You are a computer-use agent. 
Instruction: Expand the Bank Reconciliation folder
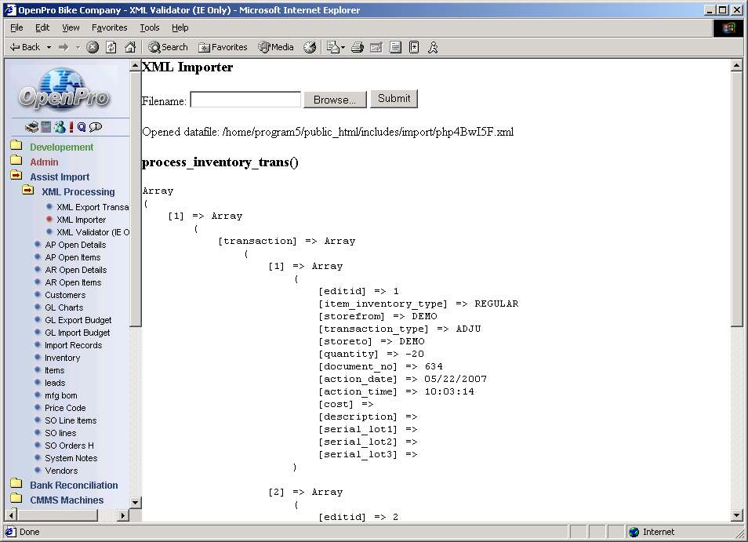tap(16, 485)
